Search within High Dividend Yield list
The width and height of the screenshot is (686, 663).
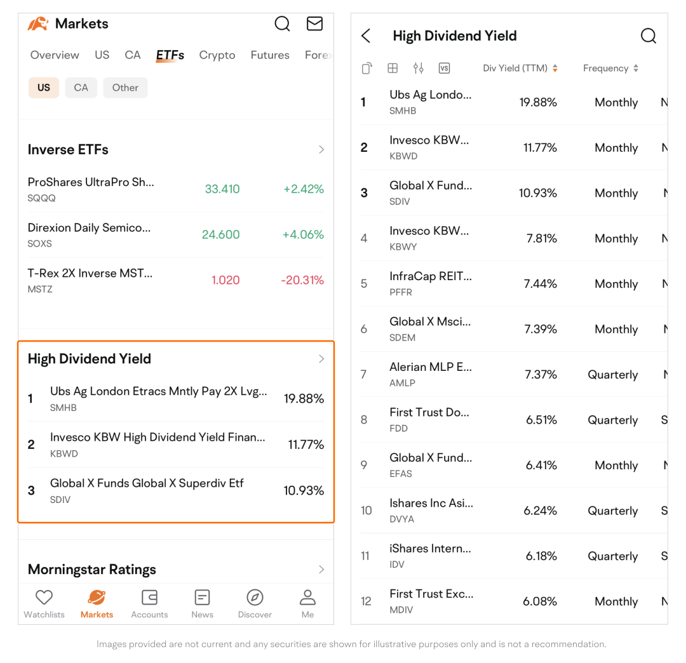pyautogui.click(x=648, y=36)
